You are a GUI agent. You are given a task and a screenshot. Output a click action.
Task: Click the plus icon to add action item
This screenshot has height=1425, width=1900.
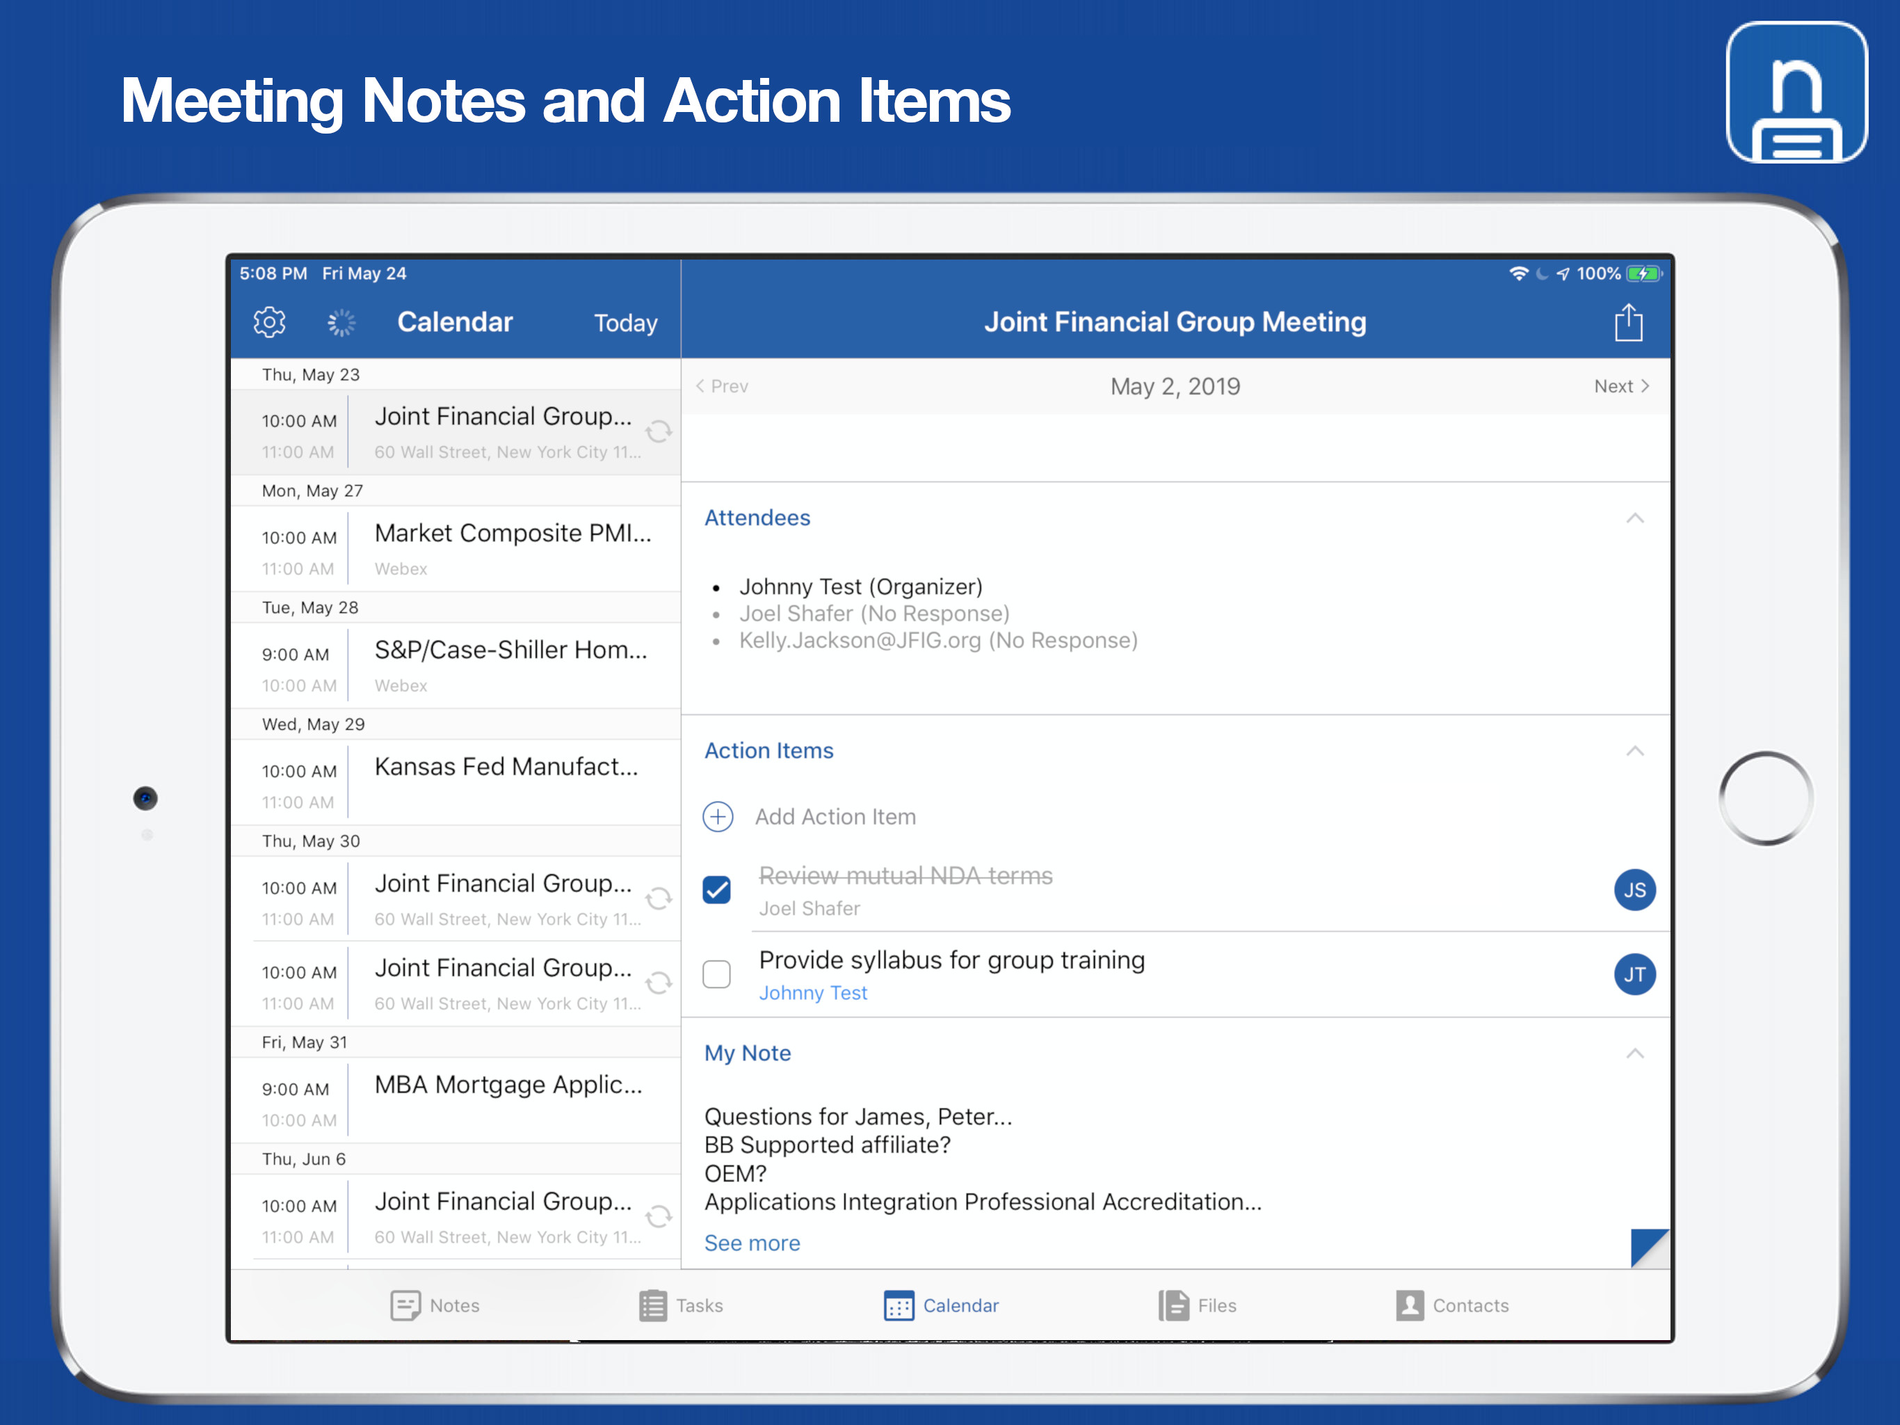tap(718, 816)
